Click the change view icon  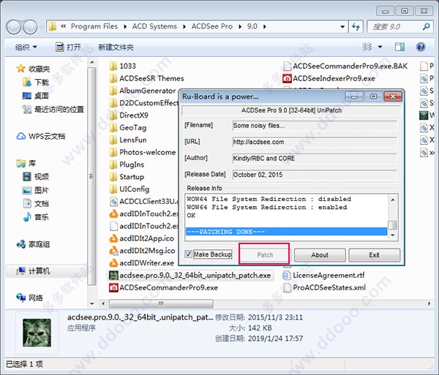click(x=367, y=47)
